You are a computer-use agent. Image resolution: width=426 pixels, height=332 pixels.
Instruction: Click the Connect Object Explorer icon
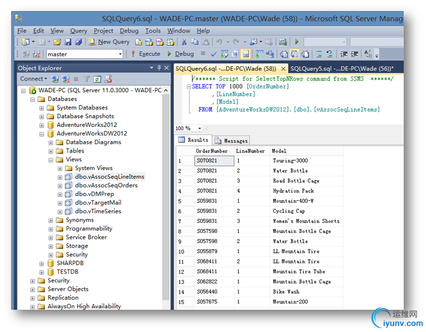tap(55, 79)
